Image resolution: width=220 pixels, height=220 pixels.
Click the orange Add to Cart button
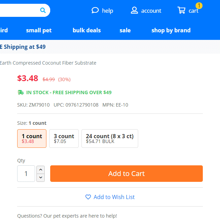click(x=126, y=174)
